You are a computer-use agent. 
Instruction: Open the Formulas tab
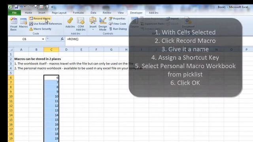(78, 13)
